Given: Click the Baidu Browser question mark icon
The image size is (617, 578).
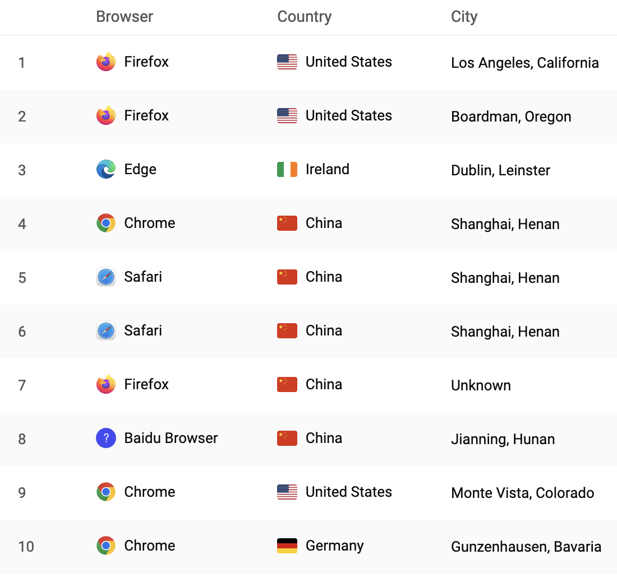Looking at the screenshot, I should pyautogui.click(x=105, y=438).
